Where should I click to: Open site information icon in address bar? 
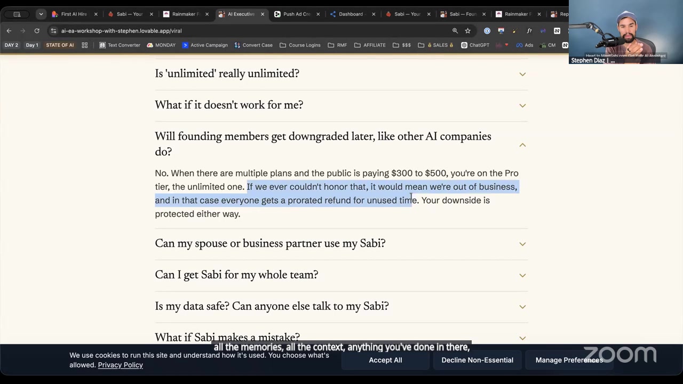point(53,31)
